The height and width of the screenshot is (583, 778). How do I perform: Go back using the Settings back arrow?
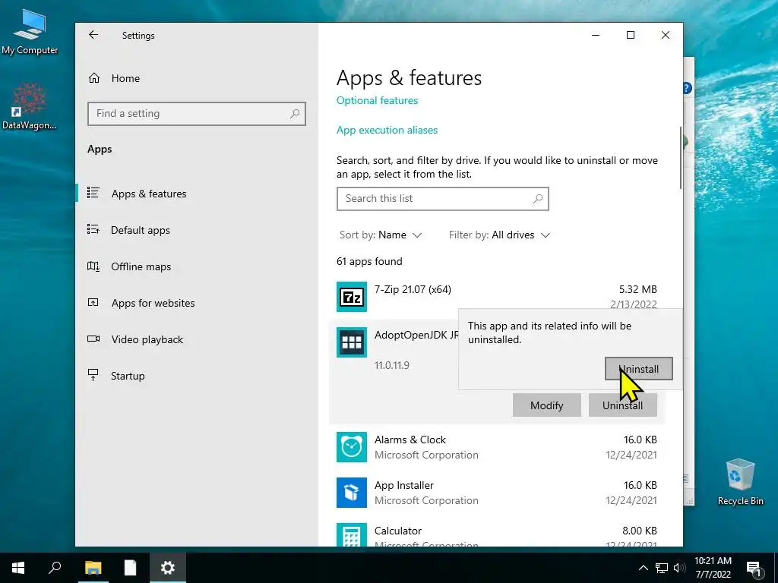click(93, 35)
